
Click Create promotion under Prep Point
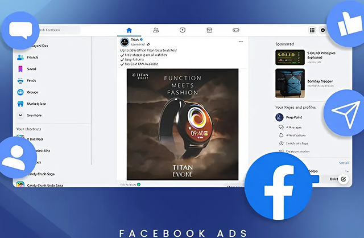point(294,151)
